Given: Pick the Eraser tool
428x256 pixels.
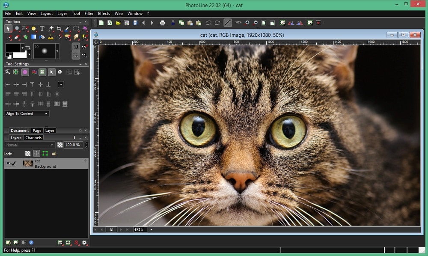Looking at the screenshot, I should 17,37.
